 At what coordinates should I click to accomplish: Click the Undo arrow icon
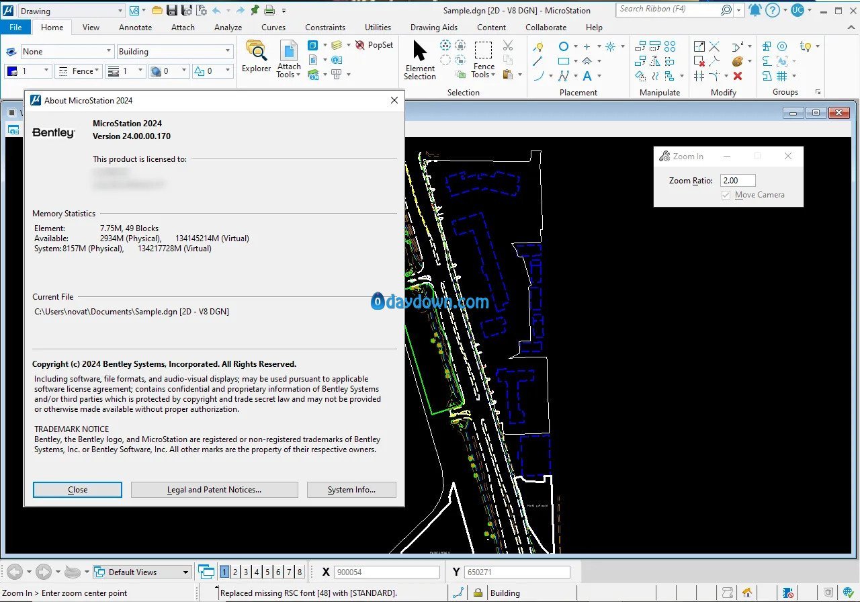click(x=216, y=10)
